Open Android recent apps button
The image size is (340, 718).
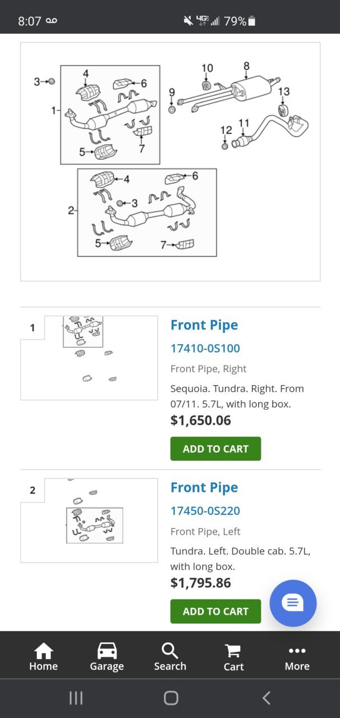pyautogui.click(x=76, y=698)
